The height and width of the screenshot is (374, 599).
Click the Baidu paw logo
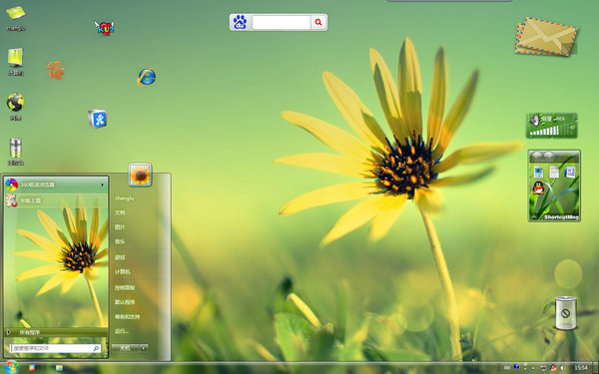point(241,22)
